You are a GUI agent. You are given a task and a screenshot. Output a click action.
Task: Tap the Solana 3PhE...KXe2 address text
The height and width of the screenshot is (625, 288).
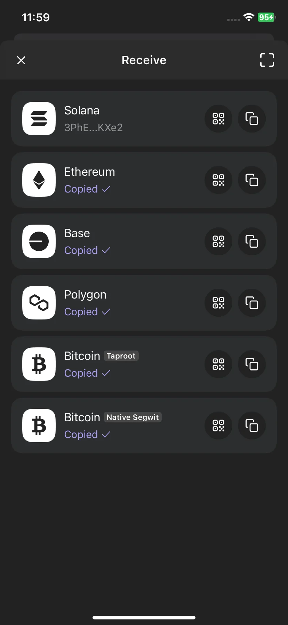94,128
